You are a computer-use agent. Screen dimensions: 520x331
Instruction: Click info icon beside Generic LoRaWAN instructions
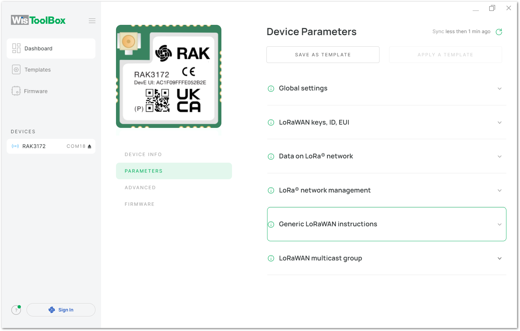point(271,224)
